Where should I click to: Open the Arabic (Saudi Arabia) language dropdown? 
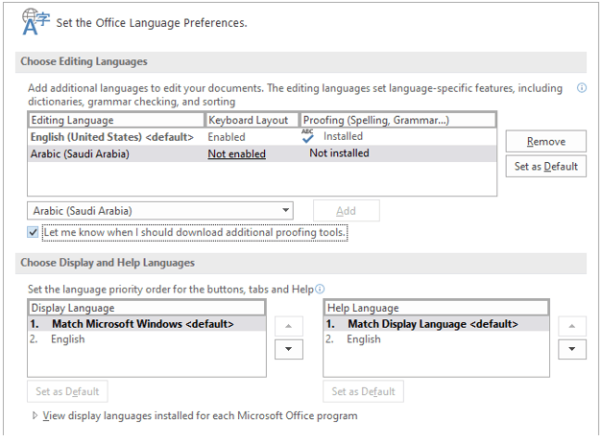click(x=160, y=211)
